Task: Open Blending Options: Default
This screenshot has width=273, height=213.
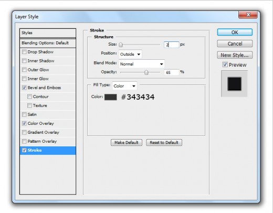Action: [48, 43]
